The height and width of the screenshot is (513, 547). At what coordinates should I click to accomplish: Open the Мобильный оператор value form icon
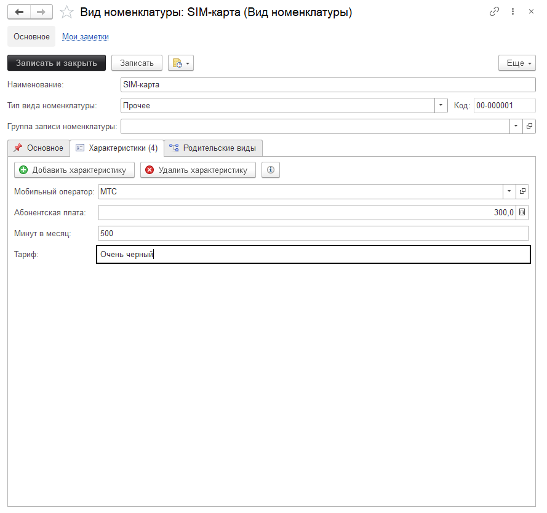(x=522, y=191)
